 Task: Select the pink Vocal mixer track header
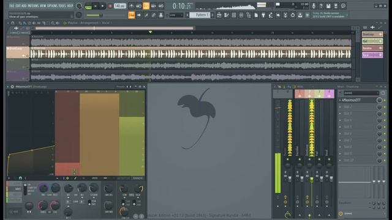[329, 94]
